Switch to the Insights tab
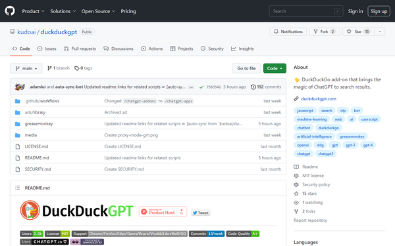Image resolution: width=395 pixels, height=246 pixels. pyautogui.click(x=242, y=49)
